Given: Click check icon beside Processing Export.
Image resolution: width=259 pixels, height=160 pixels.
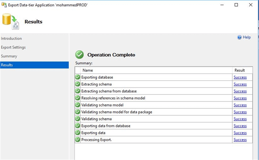Looking at the screenshot, I should (77, 140).
